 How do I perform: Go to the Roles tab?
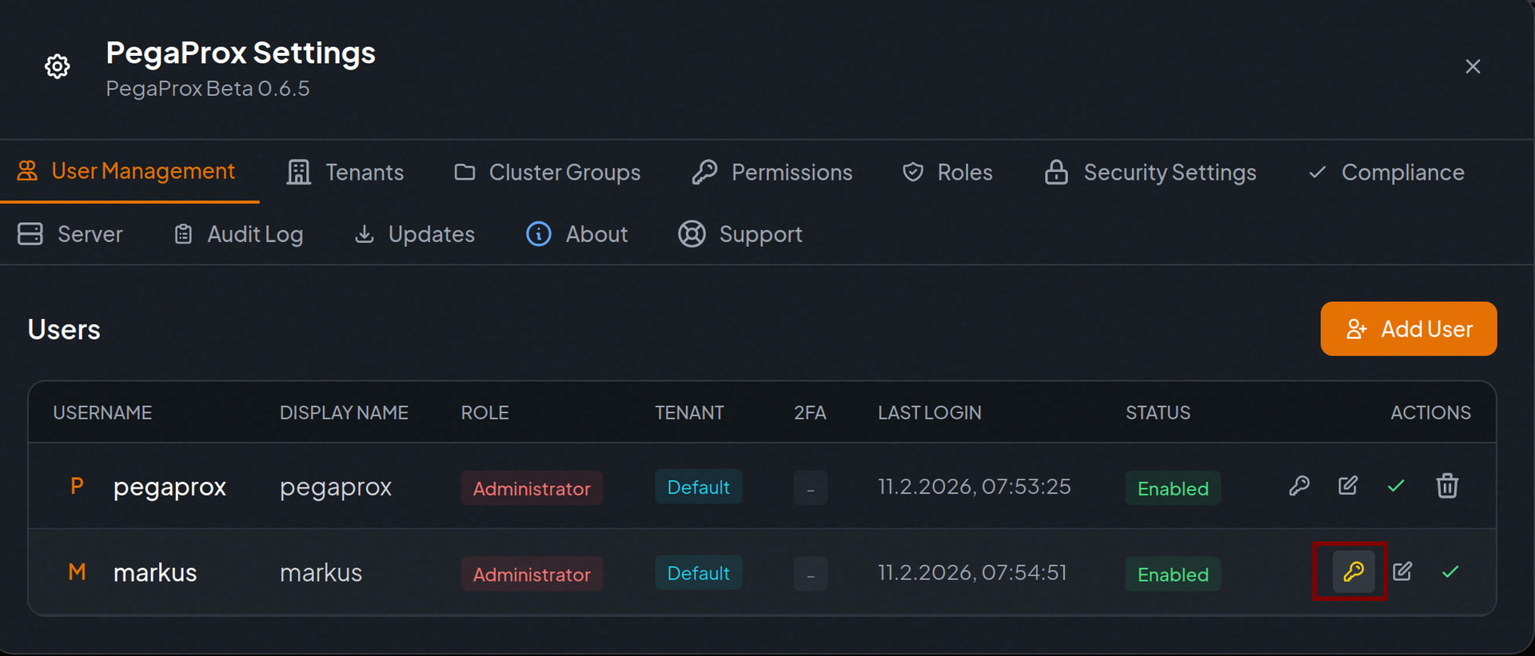(x=947, y=173)
